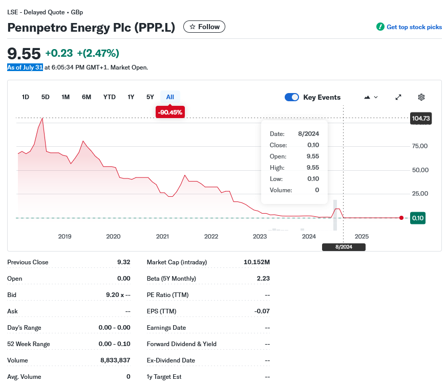447x386 pixels.
Task: Toggle the Key Events switch
Action: point(292,97)
